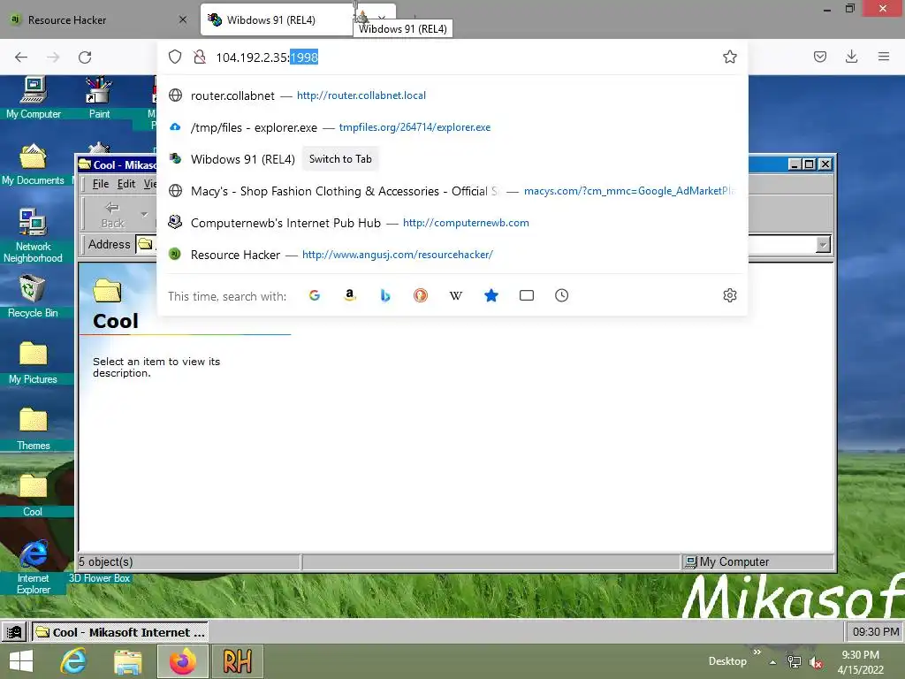905x679 pixels.
Task: Launch Internet Explorer desktop icon
Action: tap(33, 568)
